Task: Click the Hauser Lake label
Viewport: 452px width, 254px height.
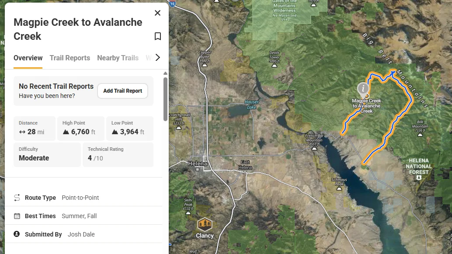Action: 252,104
